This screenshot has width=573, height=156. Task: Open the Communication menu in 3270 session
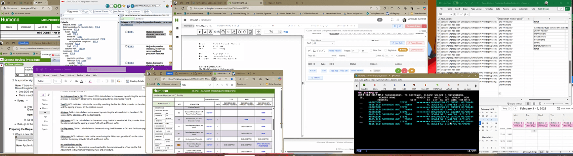tap(383, 80)
